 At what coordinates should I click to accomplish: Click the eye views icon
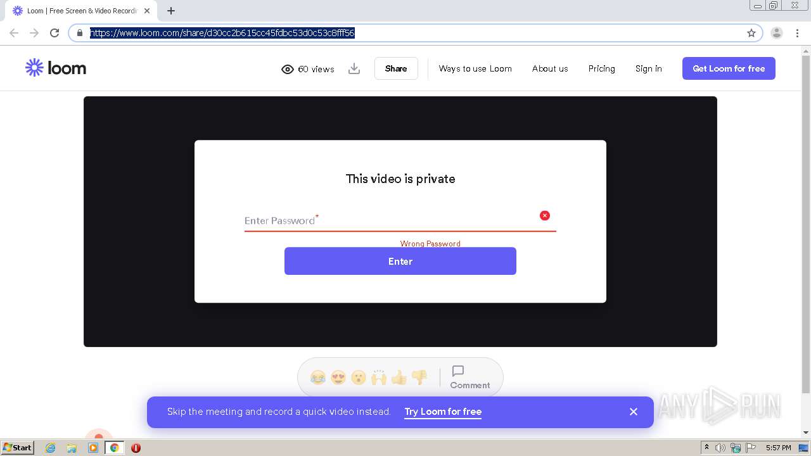(x=288, y=69)
